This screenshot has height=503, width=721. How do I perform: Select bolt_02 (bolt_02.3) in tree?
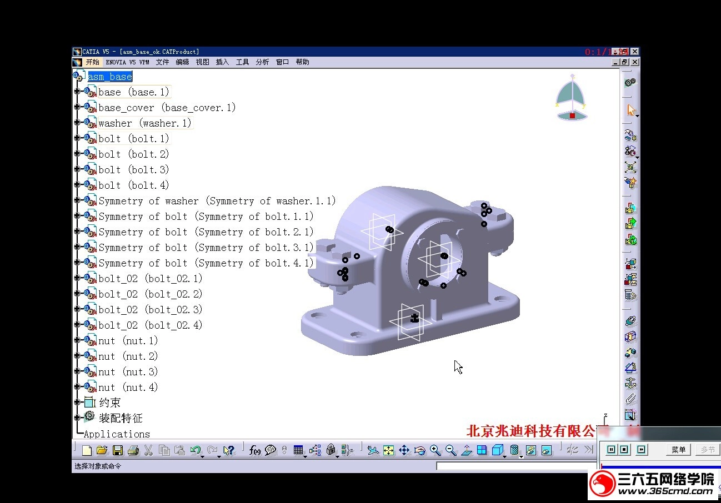(x=150, y=310)
